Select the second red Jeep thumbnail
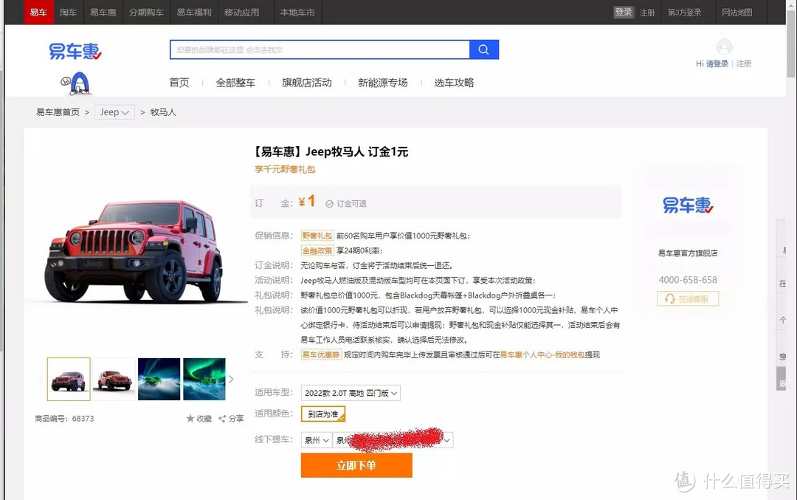 coord(114,379)
